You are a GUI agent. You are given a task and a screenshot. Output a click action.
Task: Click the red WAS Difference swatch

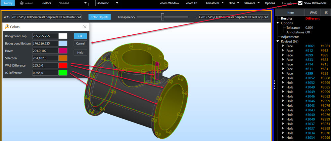63,65
